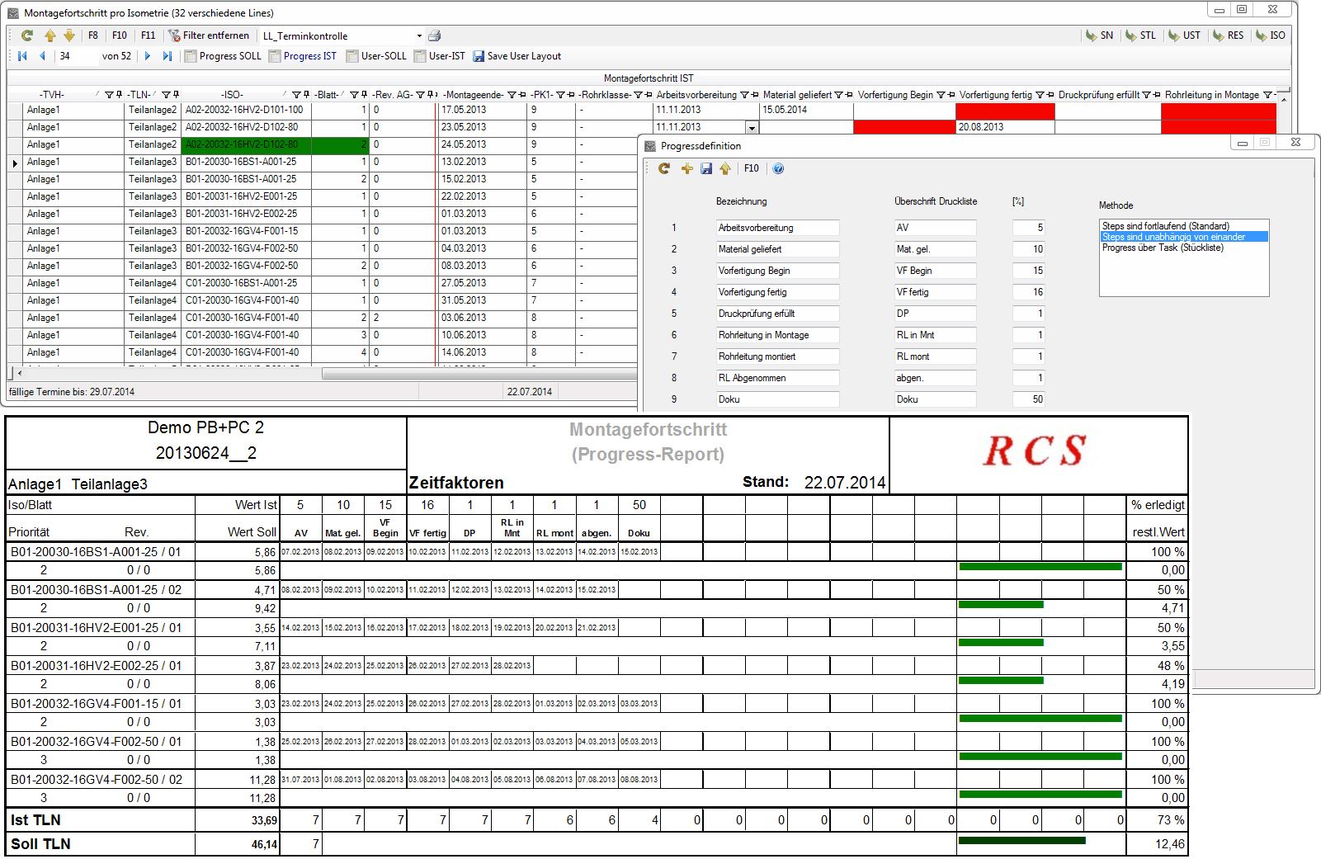Open date dropdown in Arbeitsvorbereitung cell 11.11.2013
Image resolution: width=1321 pixels, height=859 pixels.
coord(752,128)
